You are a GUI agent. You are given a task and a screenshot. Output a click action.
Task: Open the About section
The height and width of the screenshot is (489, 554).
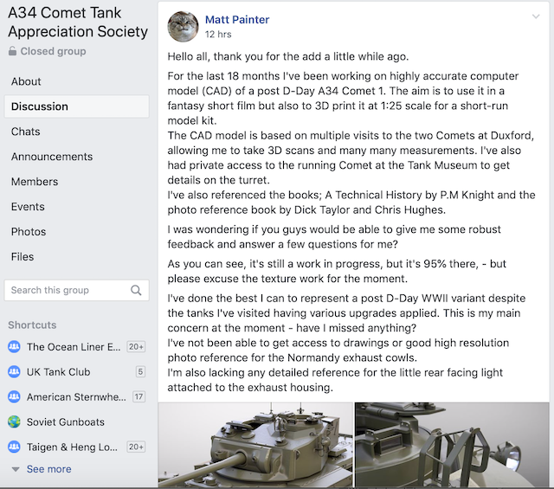[26, 81]
